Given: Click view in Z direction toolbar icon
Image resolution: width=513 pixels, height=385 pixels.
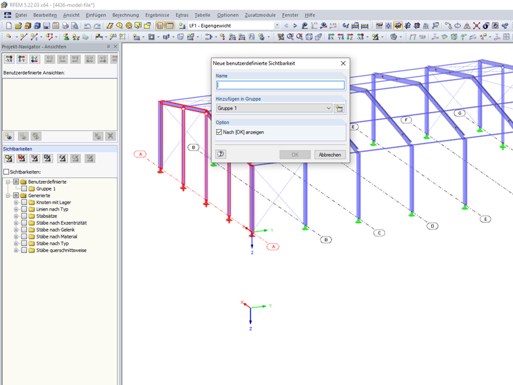Looking at the screenshot, I should click(350, 36).
